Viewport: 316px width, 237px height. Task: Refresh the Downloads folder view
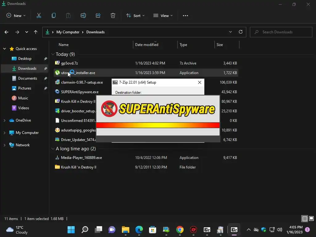tap(241, 32)
